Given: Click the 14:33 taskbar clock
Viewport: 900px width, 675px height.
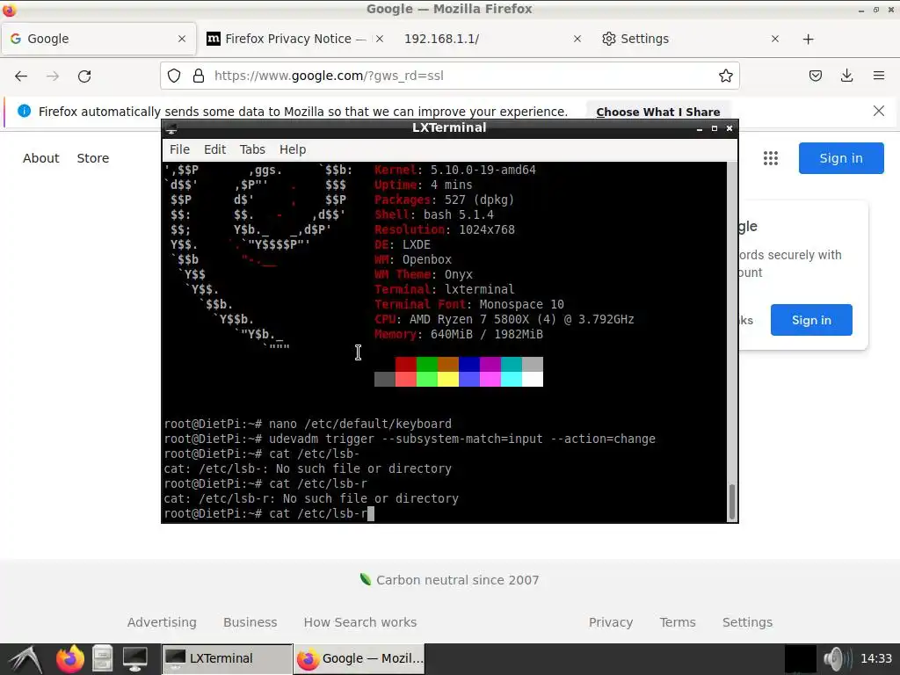Looking at the screenshot, I should click(876, 658).
